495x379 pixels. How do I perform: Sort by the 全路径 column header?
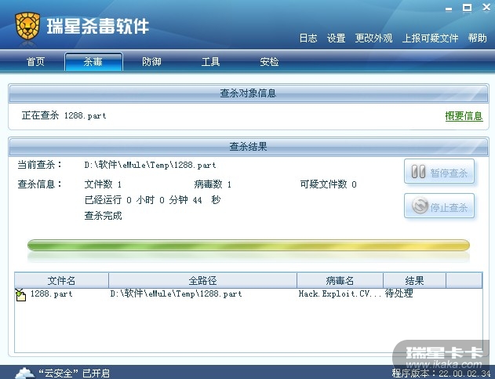pyautogui.click(x=202, y=280)
